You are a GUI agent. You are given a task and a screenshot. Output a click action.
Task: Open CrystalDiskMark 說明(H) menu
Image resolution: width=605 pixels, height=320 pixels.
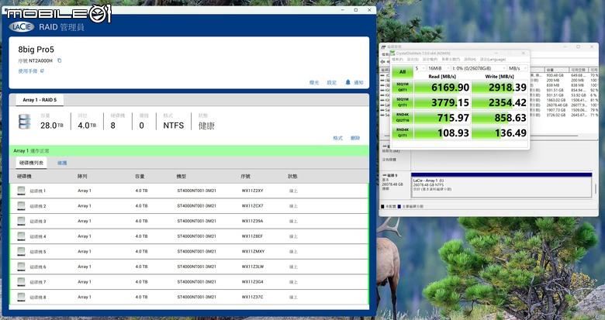point(469,60)
